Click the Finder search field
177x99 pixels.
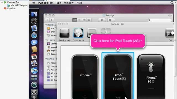click(160, 20)
